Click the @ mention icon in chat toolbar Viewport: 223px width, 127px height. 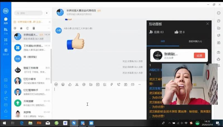[84, 84]
